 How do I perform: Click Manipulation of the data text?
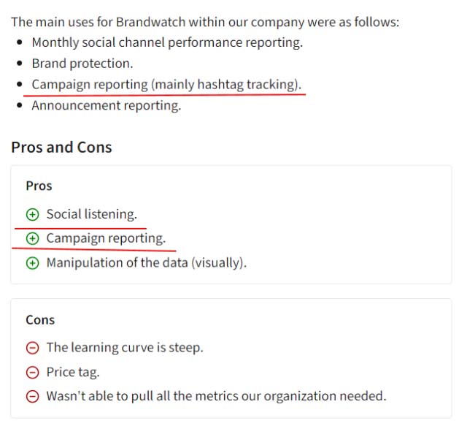coord(147,263)
